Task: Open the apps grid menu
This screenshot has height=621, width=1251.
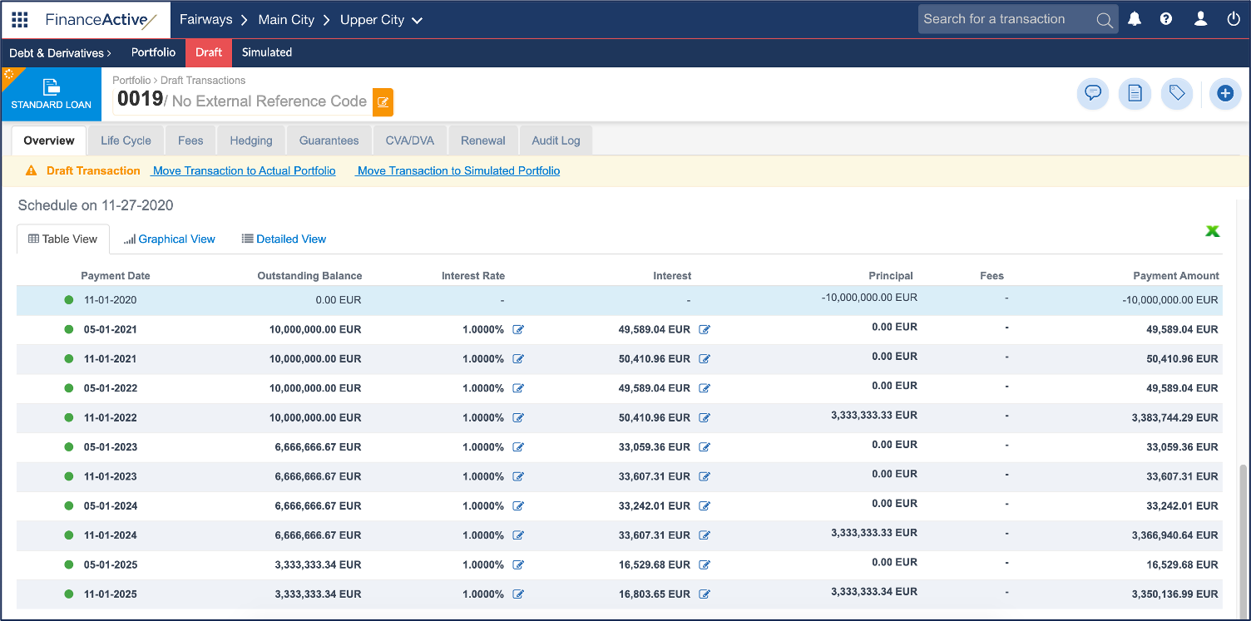Action: pos(20,20)
